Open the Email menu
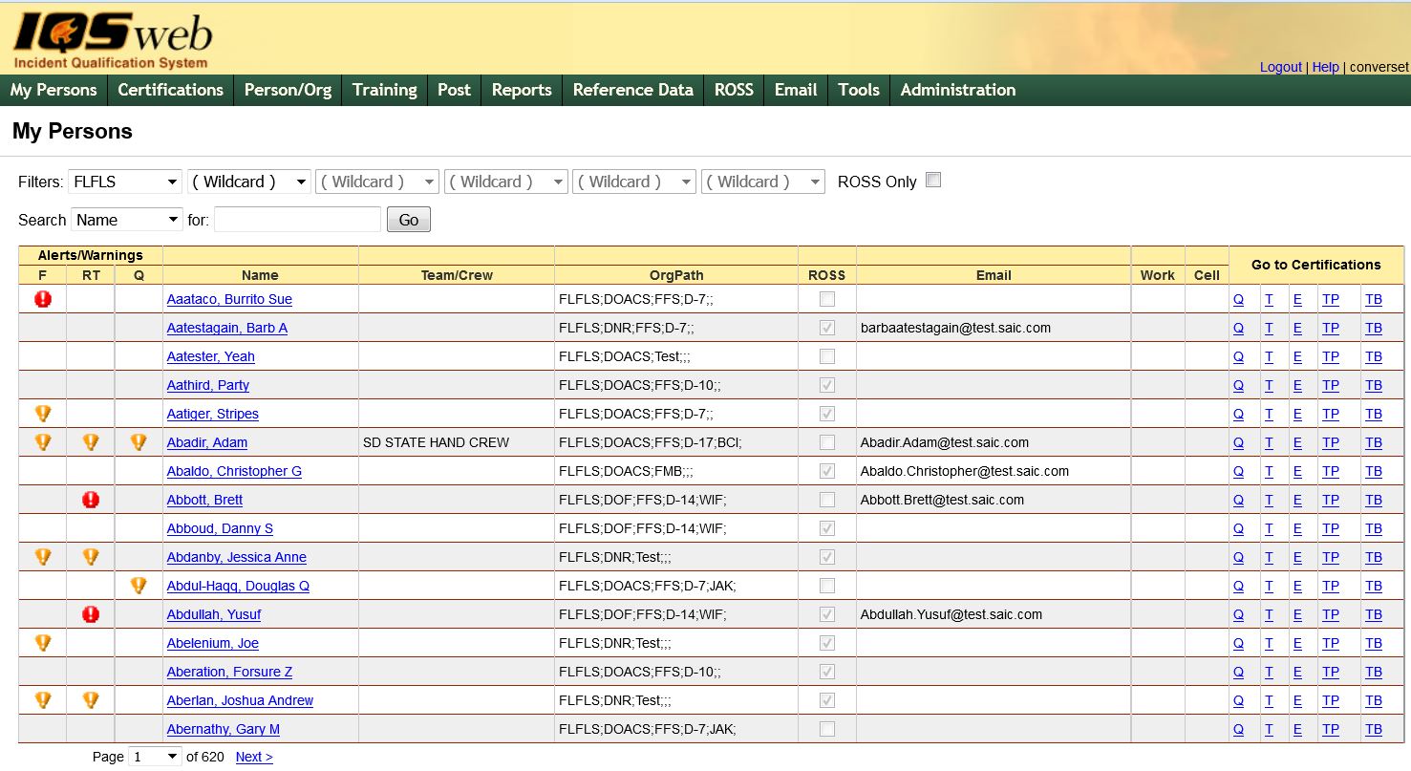This screenshot has width=1411, height=771. (796, 90)
